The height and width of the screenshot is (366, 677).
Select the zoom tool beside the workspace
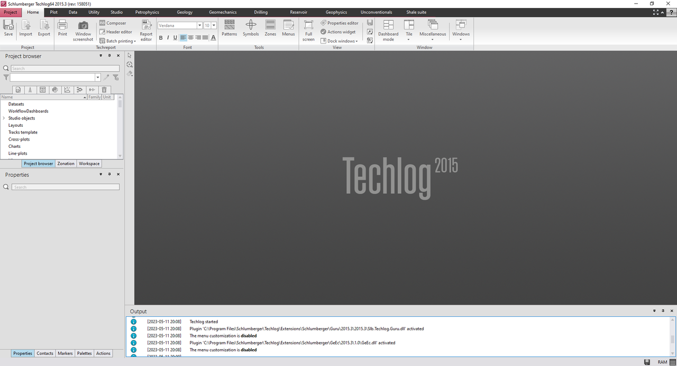(x=130, y=64)
